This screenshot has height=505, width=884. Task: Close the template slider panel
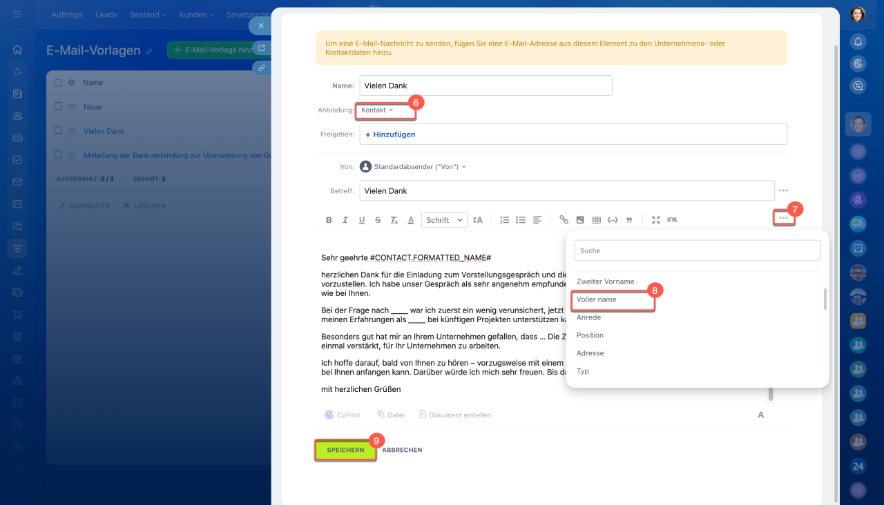coord(260,26)
